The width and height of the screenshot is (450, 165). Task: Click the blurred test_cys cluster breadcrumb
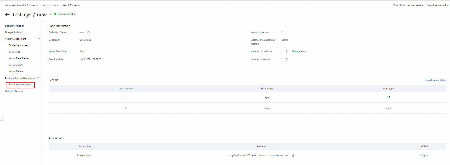tap(46, 5)
